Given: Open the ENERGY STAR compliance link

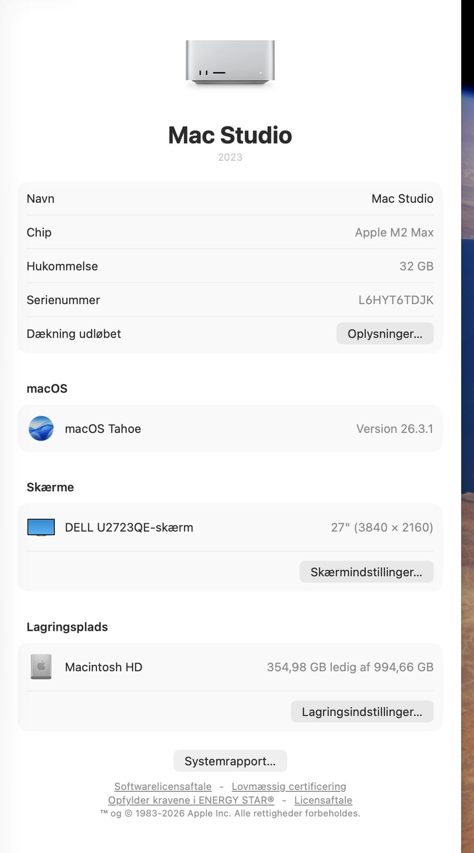Looking at the screenshot, I should [x=191, y=800].
